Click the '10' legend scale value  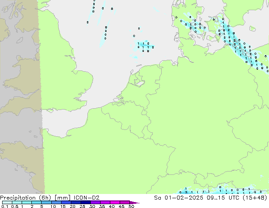pyautogui.click(x=53, y=206)
